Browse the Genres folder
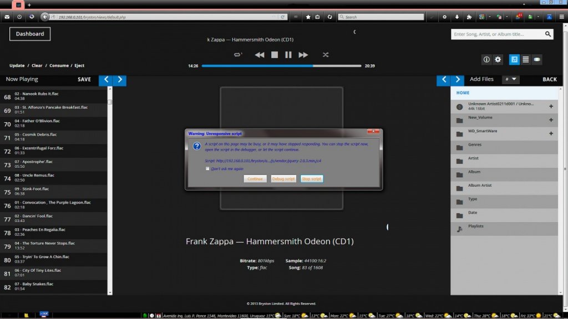Image resolution: width=568 pixels, height=319 pixels. pos(504,147)
